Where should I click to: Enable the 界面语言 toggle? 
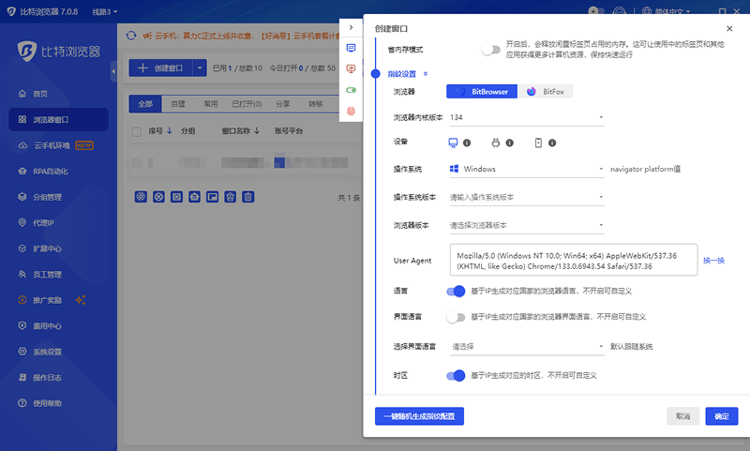coord(457,317)
